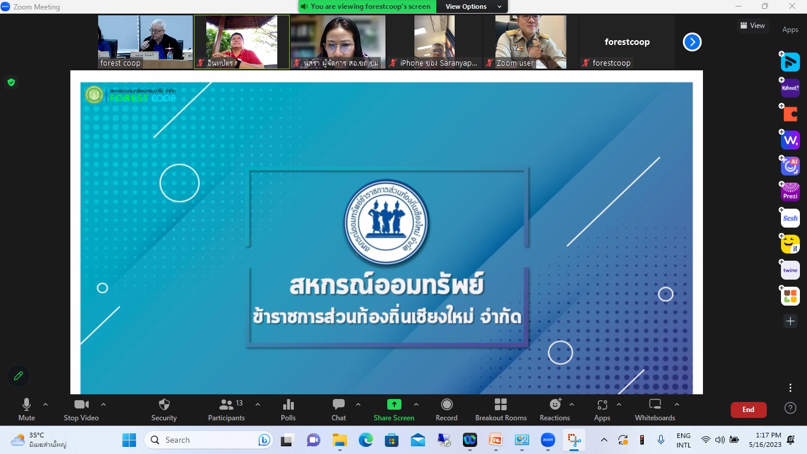The image size is (807, 454).
Task: Add the yellow smiley app from sidebar
Action: coord(790,244)
